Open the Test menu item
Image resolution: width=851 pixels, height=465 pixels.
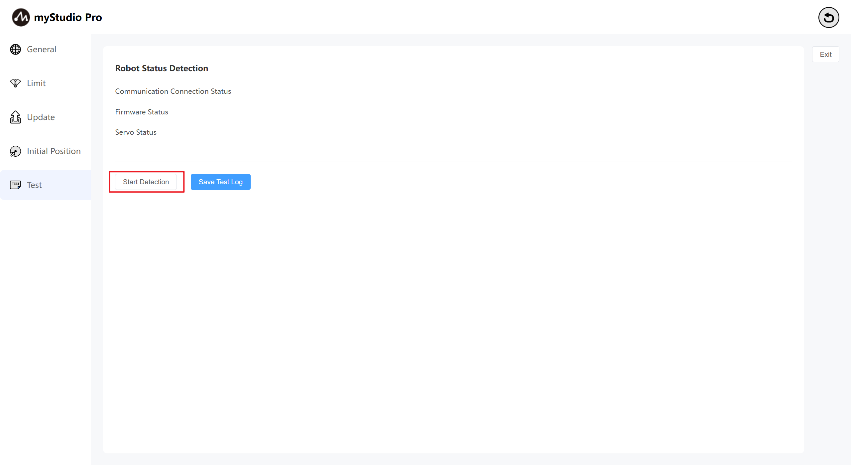34,185
